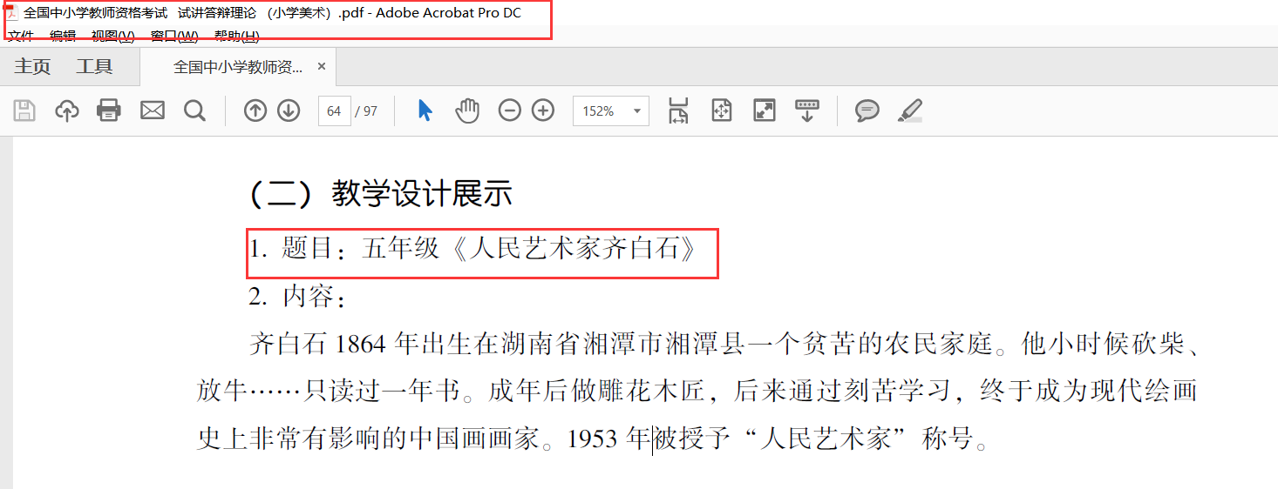Click the Save file icon
1278x489 pixels.
(x=24, y=111)
